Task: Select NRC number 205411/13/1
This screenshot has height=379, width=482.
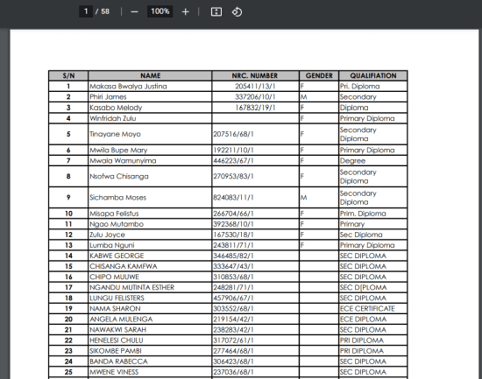Action: click(255, 87)
